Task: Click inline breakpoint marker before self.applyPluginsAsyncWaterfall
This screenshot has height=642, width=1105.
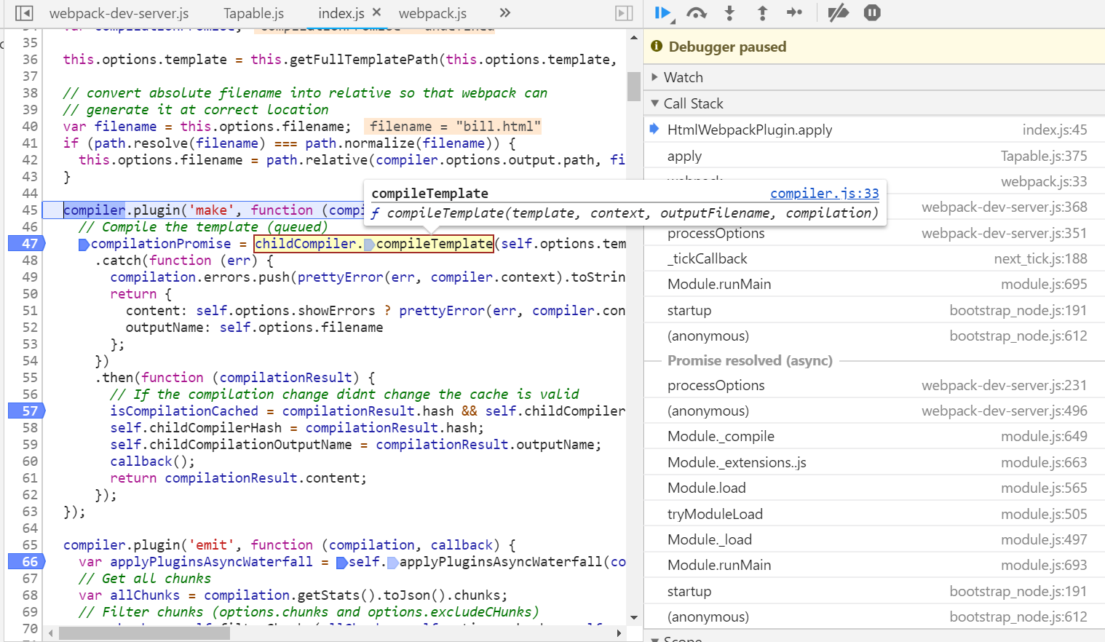Action: [x=342, y=562]
